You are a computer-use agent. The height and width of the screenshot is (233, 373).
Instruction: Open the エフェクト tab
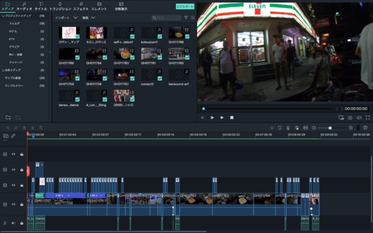click(x=81, y=6)
